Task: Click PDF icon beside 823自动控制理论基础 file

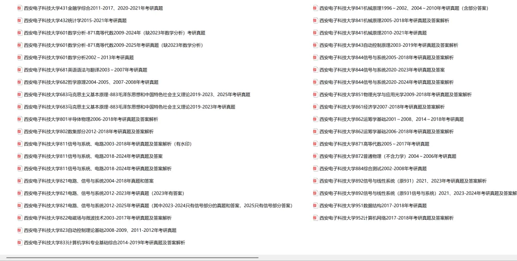Action: pos(20,230)
